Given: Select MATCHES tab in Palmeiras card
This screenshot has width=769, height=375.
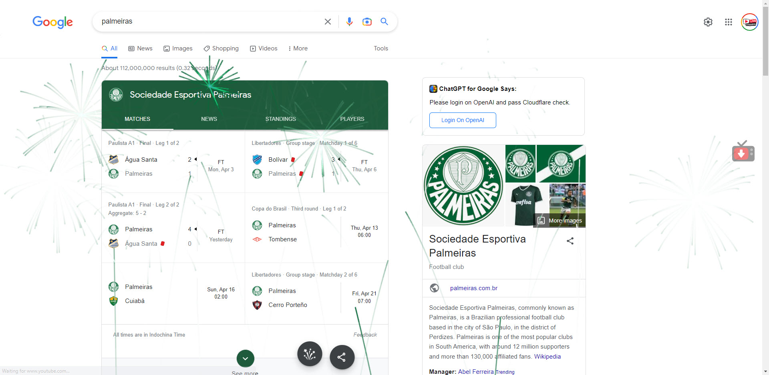Looking at the screenshot, I should tap(137, 119).
